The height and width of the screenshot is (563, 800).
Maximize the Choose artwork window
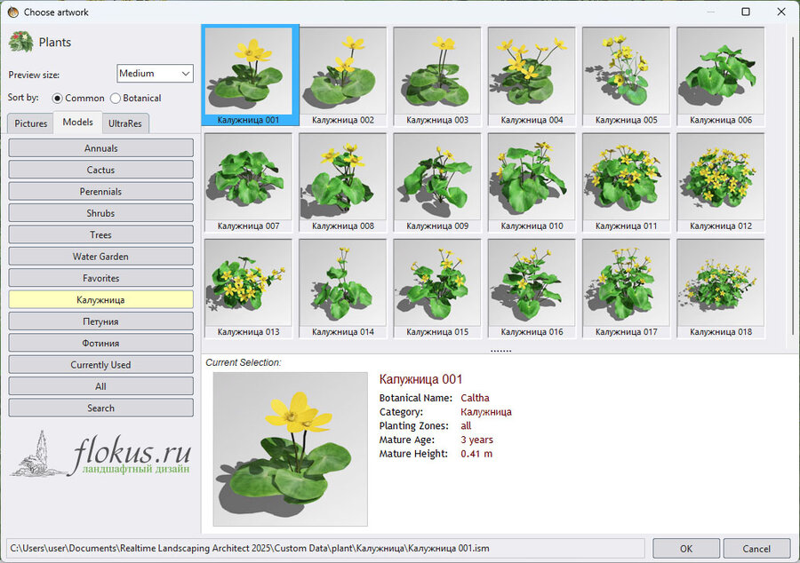(x=746, y=12)
